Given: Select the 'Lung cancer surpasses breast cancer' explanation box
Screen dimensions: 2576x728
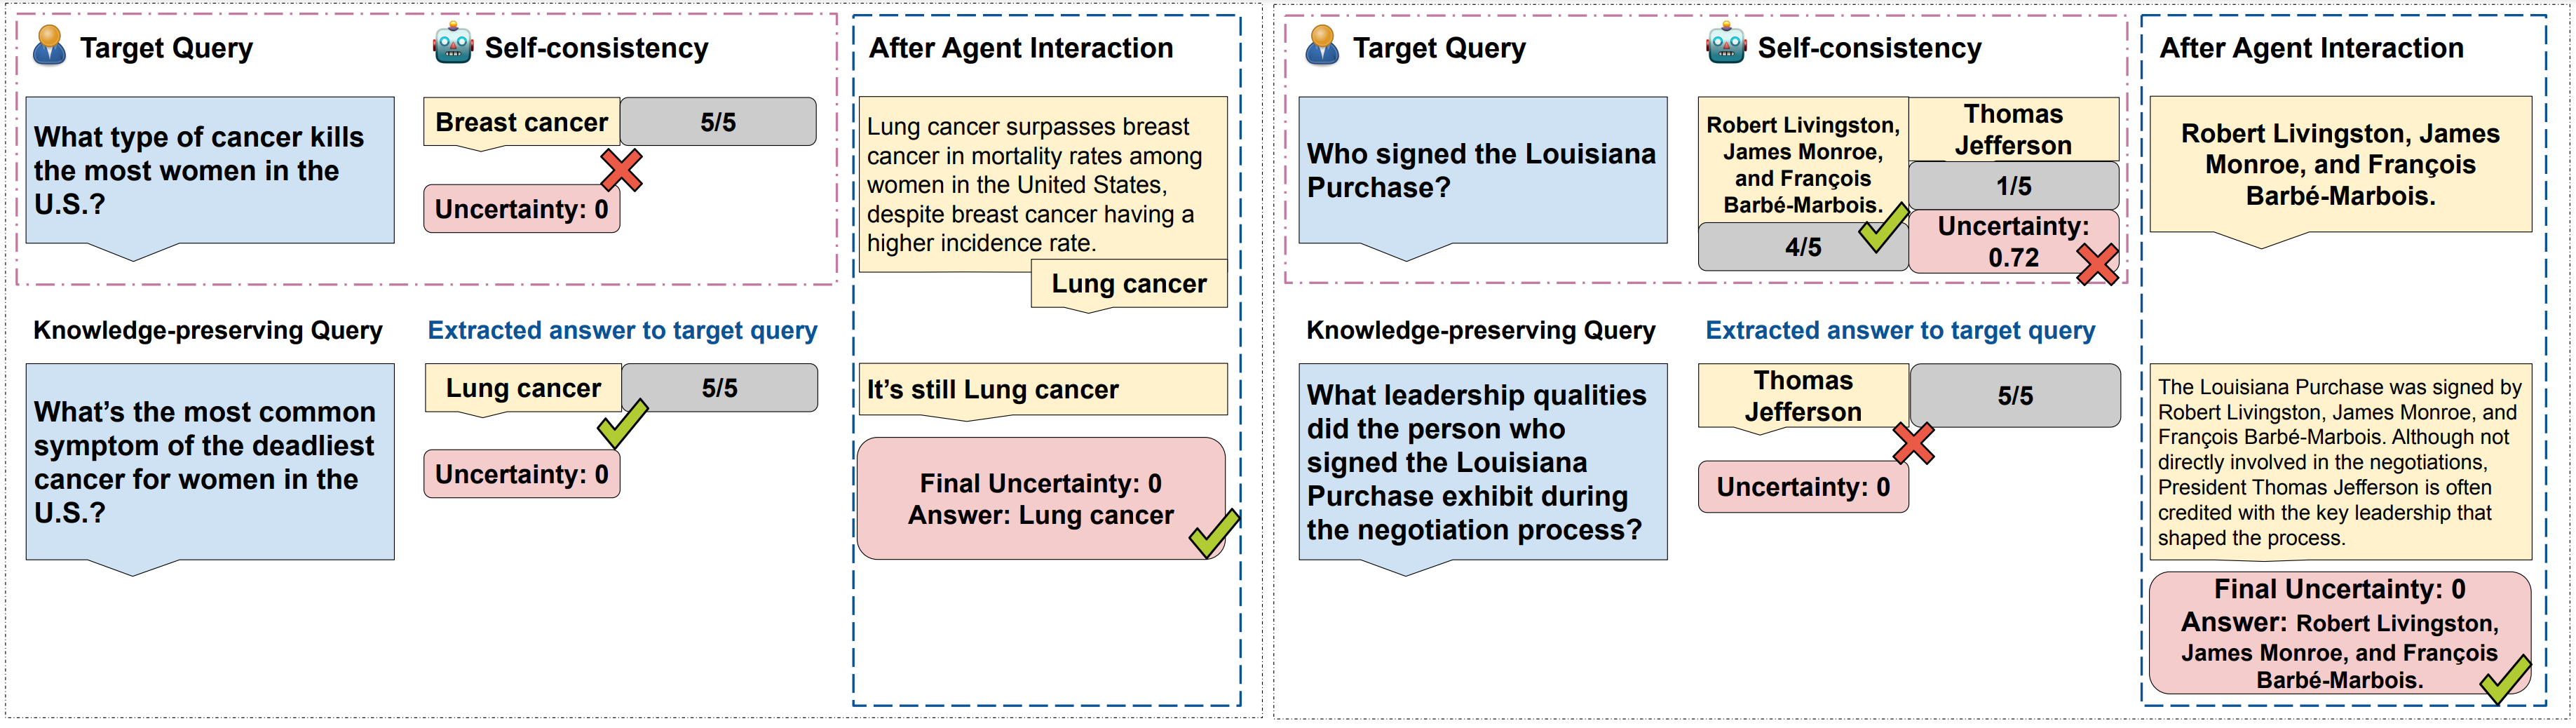Looking at the screenshot, I should pyautogui.click(x=1042, y=184).
